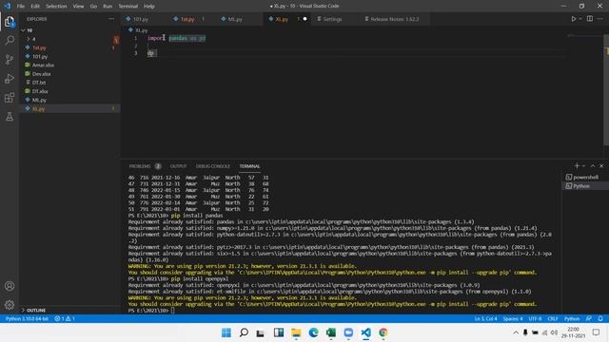Open the Go menu
The image size is (609, 342).
(93, 7)
